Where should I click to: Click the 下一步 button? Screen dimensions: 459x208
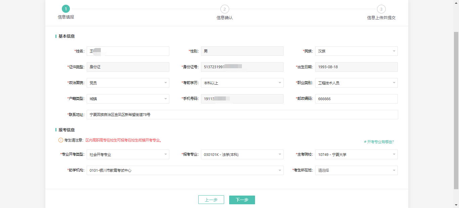(x=242, y=200)
